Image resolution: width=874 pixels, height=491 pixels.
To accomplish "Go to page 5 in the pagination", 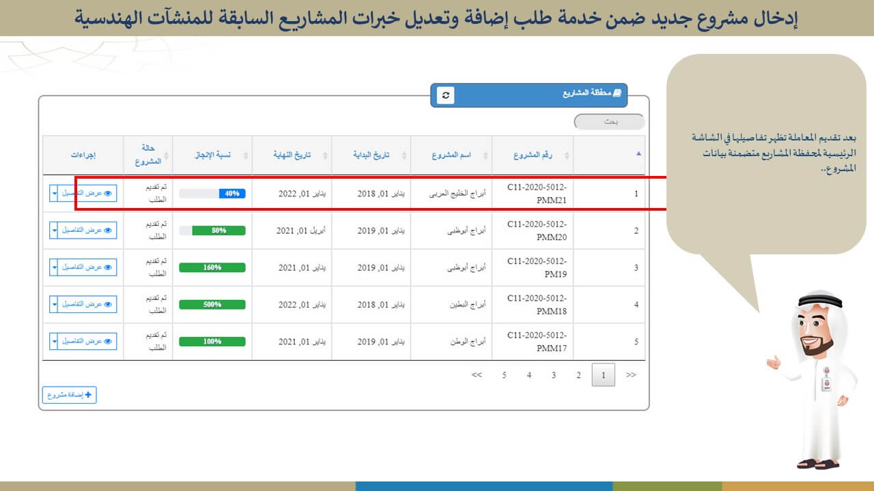I will (504, 375).
